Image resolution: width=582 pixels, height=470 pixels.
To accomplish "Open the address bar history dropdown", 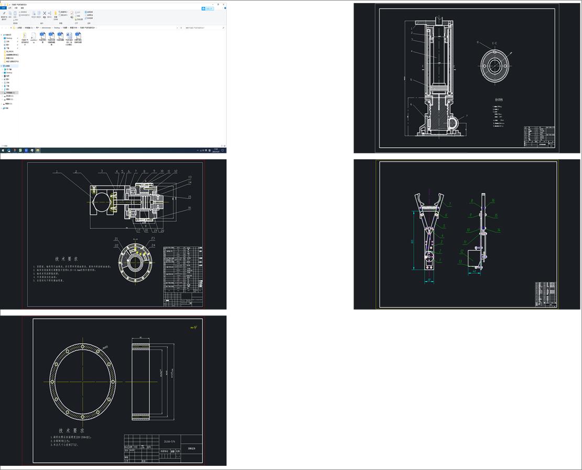I will [177, 28].
